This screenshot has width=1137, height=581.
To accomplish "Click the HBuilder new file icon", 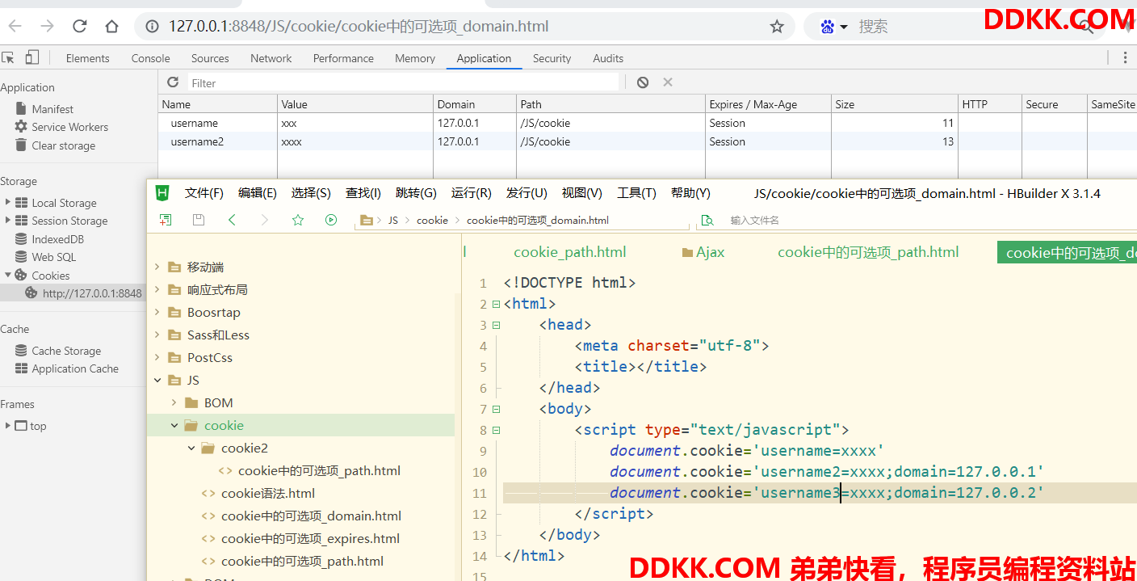I will coord(166,220).
